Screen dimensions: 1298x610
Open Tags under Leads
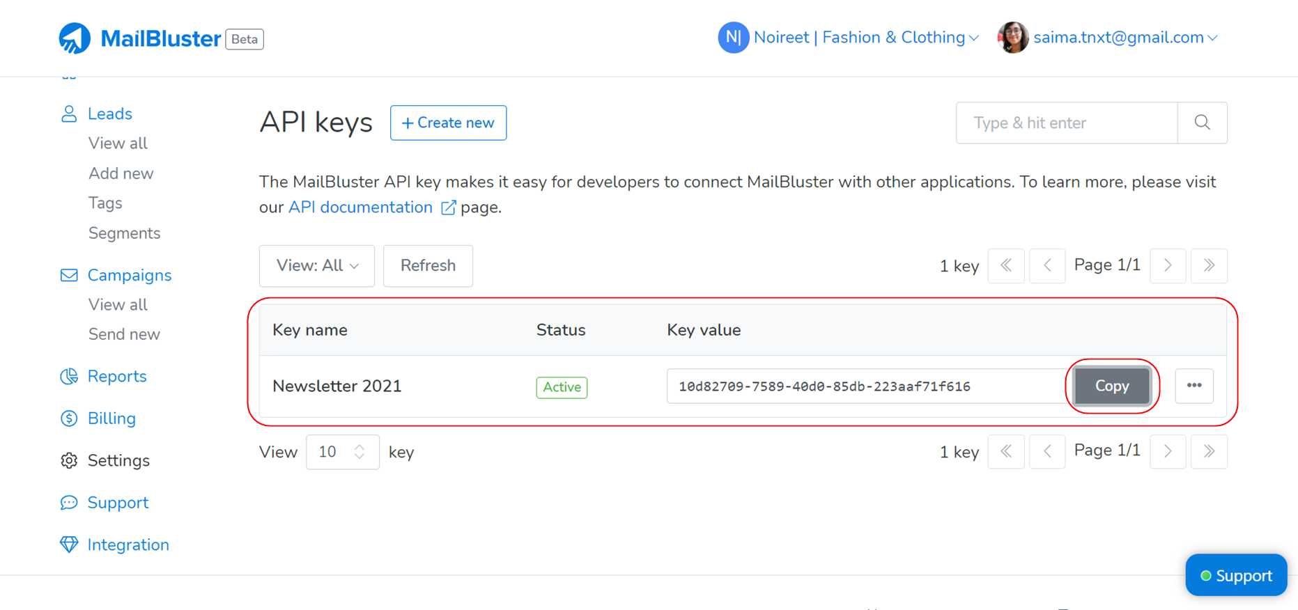[x=105, y=203]
